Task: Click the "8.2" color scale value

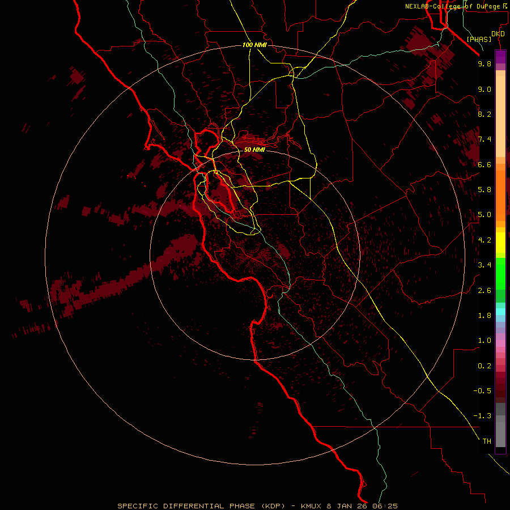Action: point(484,114)
